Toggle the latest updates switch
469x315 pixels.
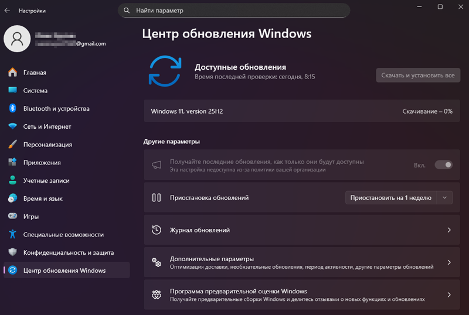pos(443,165)
